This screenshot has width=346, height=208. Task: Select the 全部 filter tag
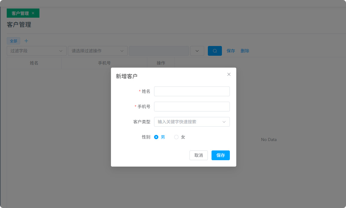[13, 41]
